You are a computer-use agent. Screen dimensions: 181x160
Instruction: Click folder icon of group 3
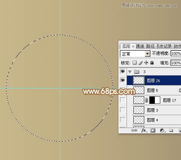click(137, 71)
